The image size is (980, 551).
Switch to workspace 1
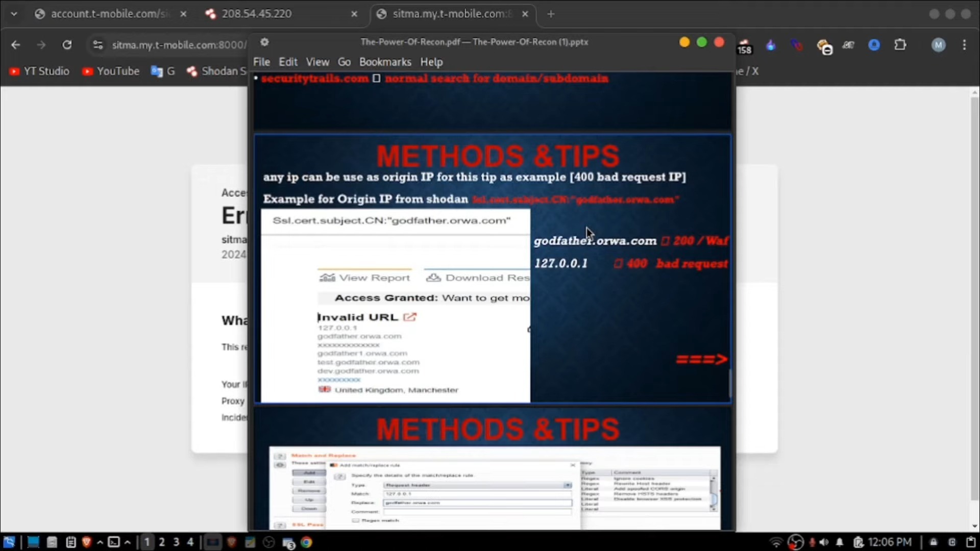pyautogui.click(x=147, y=542)
